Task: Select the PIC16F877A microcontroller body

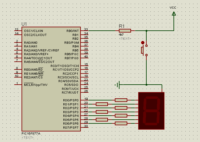Action: (x=51, y=79)
